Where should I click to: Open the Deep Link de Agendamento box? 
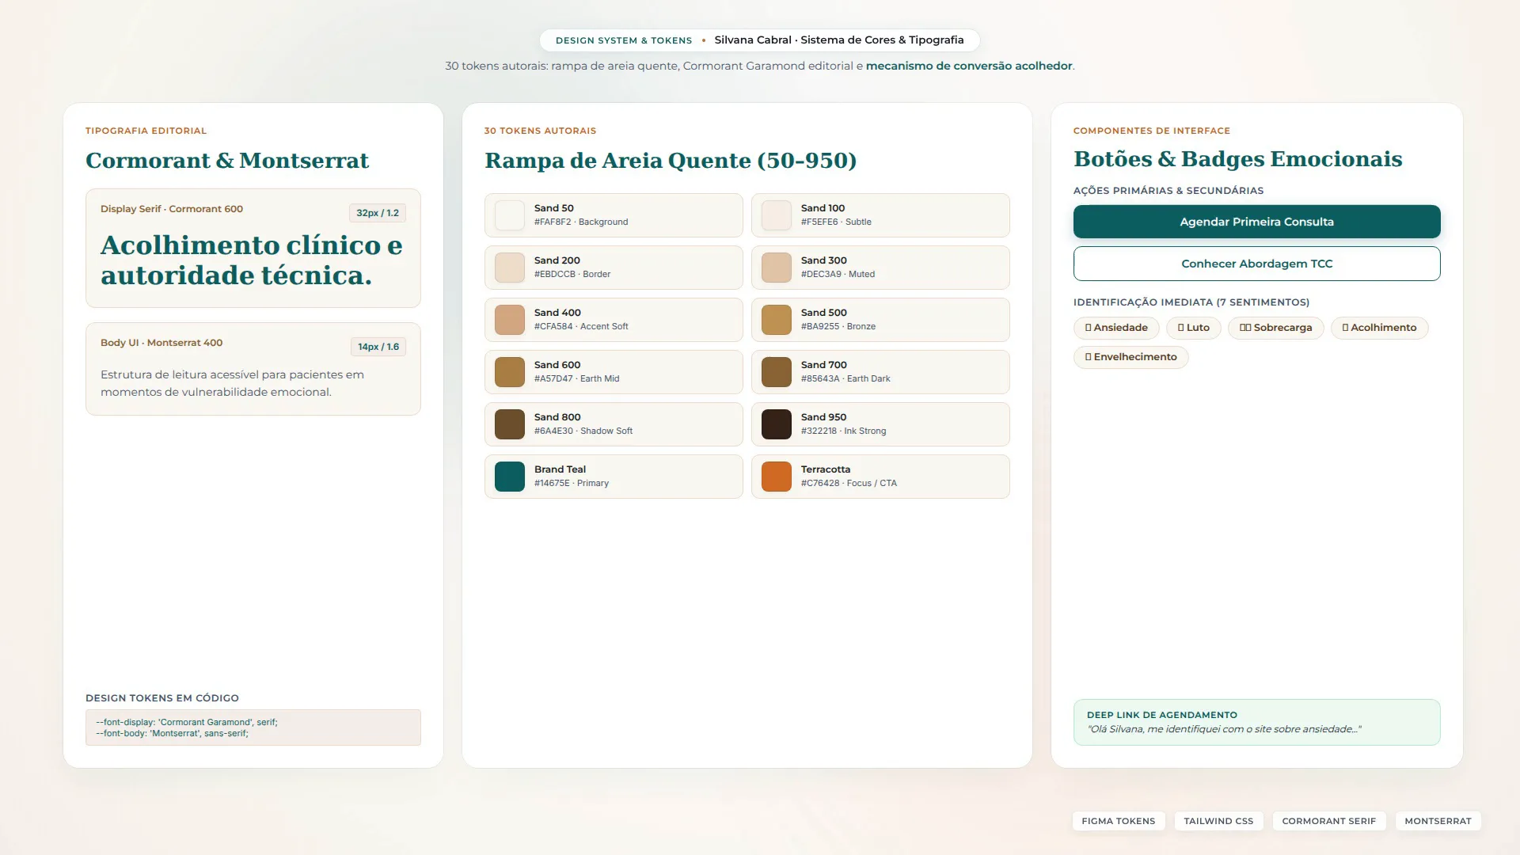pos(1256,722)
